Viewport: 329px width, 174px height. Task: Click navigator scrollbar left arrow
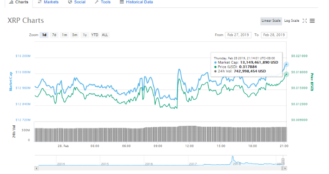(37, 168)
